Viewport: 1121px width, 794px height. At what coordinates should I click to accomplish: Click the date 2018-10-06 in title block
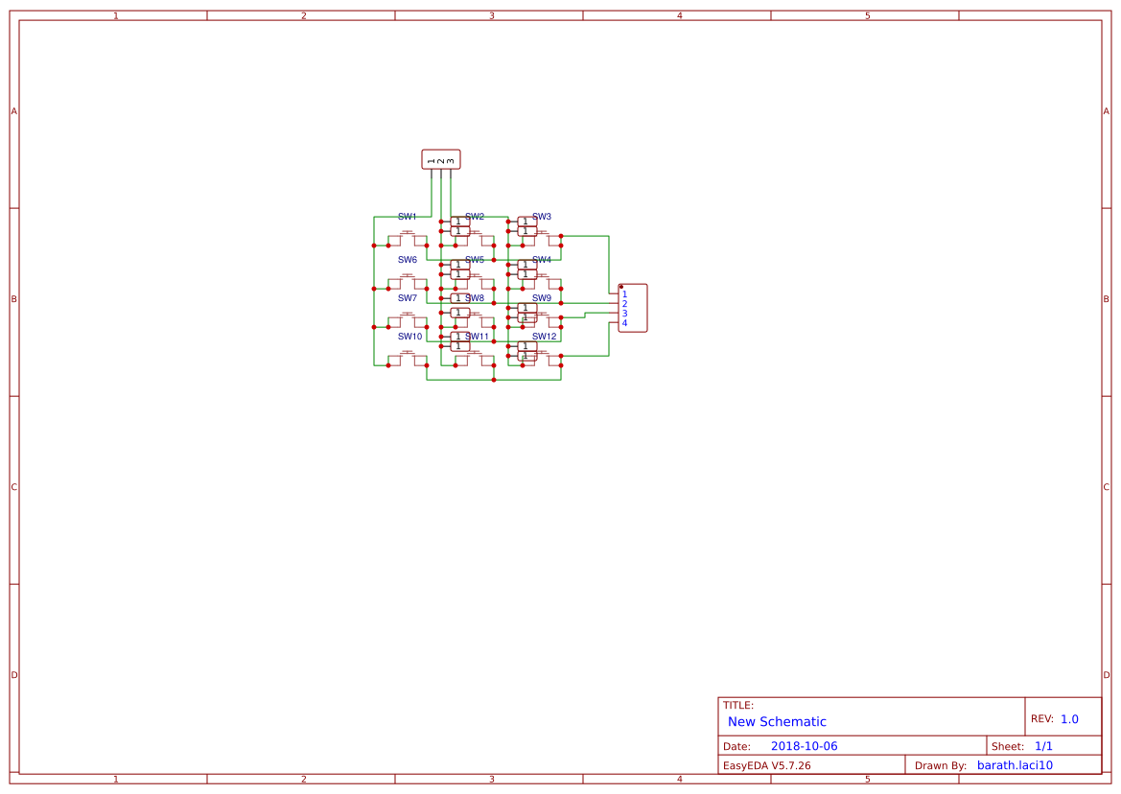point(804,745)
